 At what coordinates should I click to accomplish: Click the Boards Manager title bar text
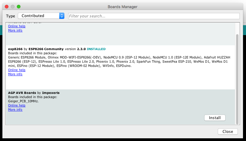click(x=122, y=7)
